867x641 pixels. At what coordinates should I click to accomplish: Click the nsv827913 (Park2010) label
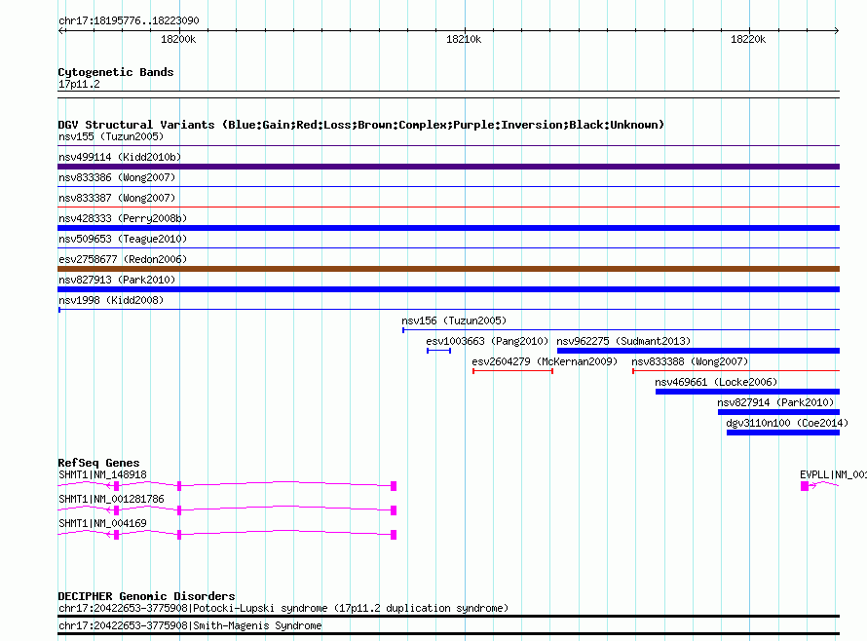pos(117,280)
